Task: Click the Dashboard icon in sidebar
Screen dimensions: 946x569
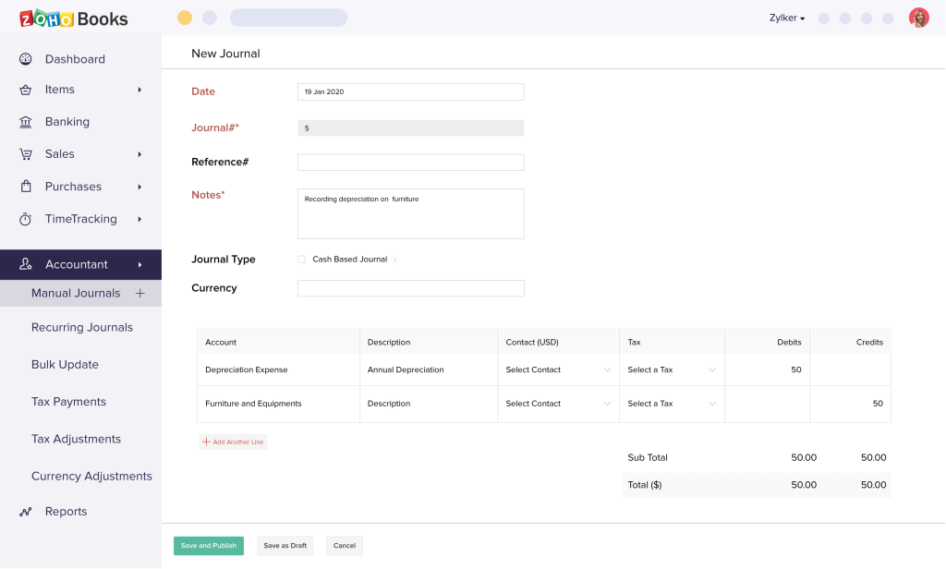Action: pyautogui.click(x=26, y=59)
